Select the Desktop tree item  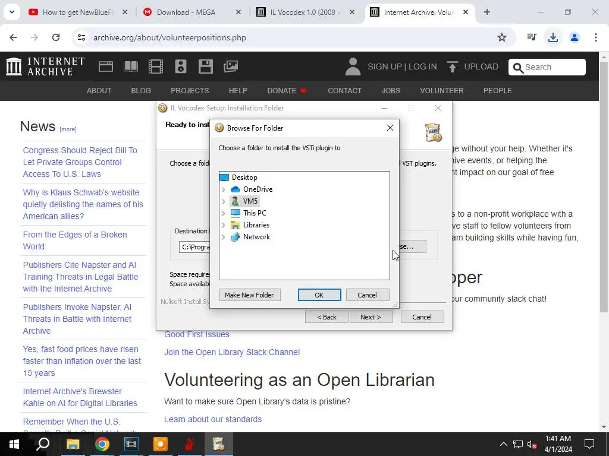pyautogui.click(x=244, y=178)
